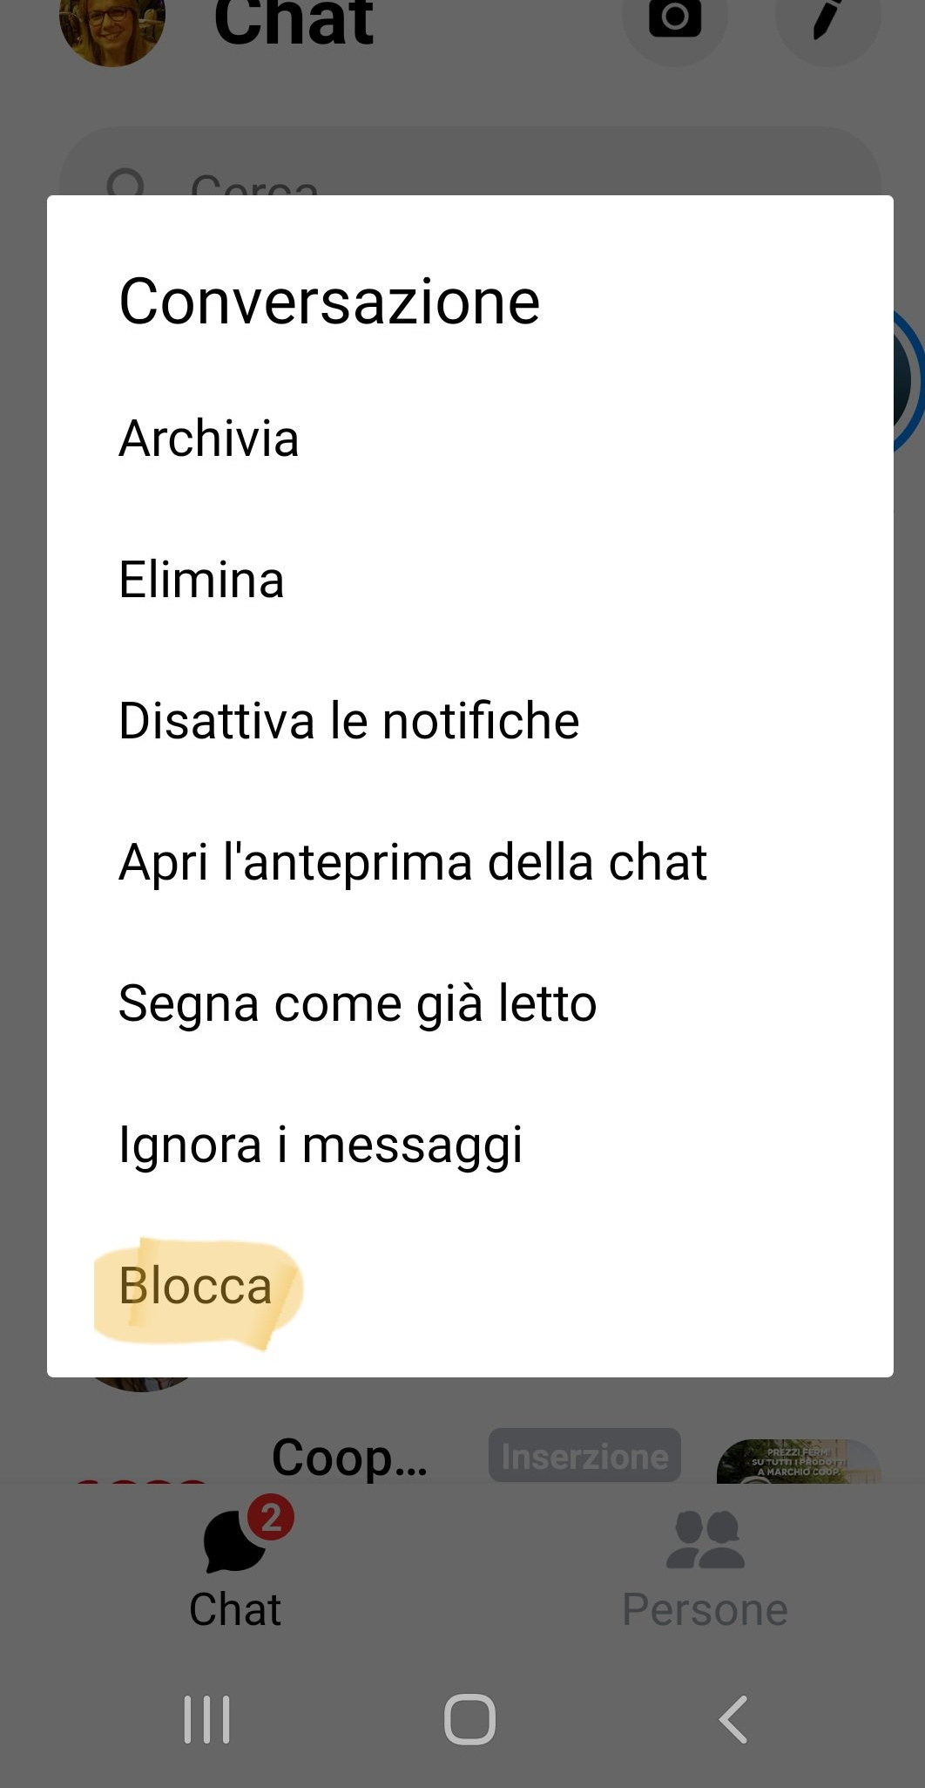Image resolution: width=925 pixels, height=1788 pixels.
Task: Choose the highlighted Blocca option
Action: pos(196,1286)
